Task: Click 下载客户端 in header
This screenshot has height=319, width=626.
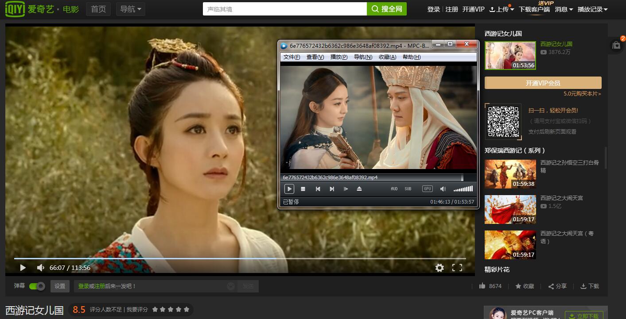Action: click(534, 9)
